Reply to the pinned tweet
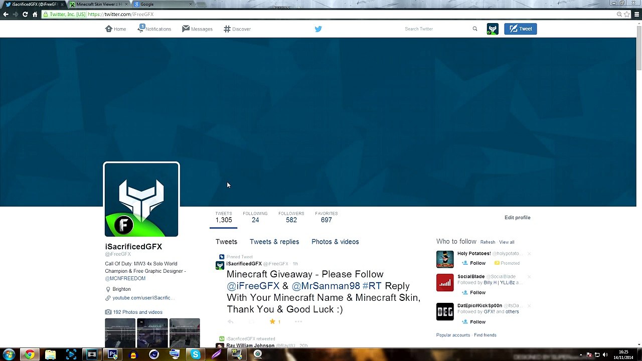The image size is (642, 361). coord(231,322)
